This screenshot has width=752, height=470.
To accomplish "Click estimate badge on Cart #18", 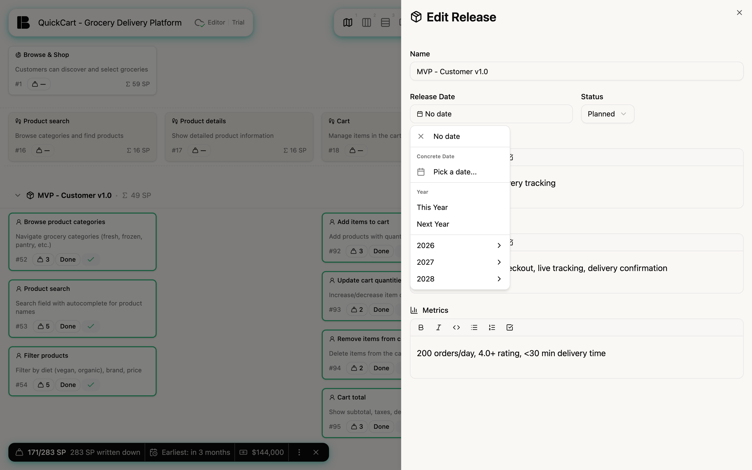I will [356, 150].
